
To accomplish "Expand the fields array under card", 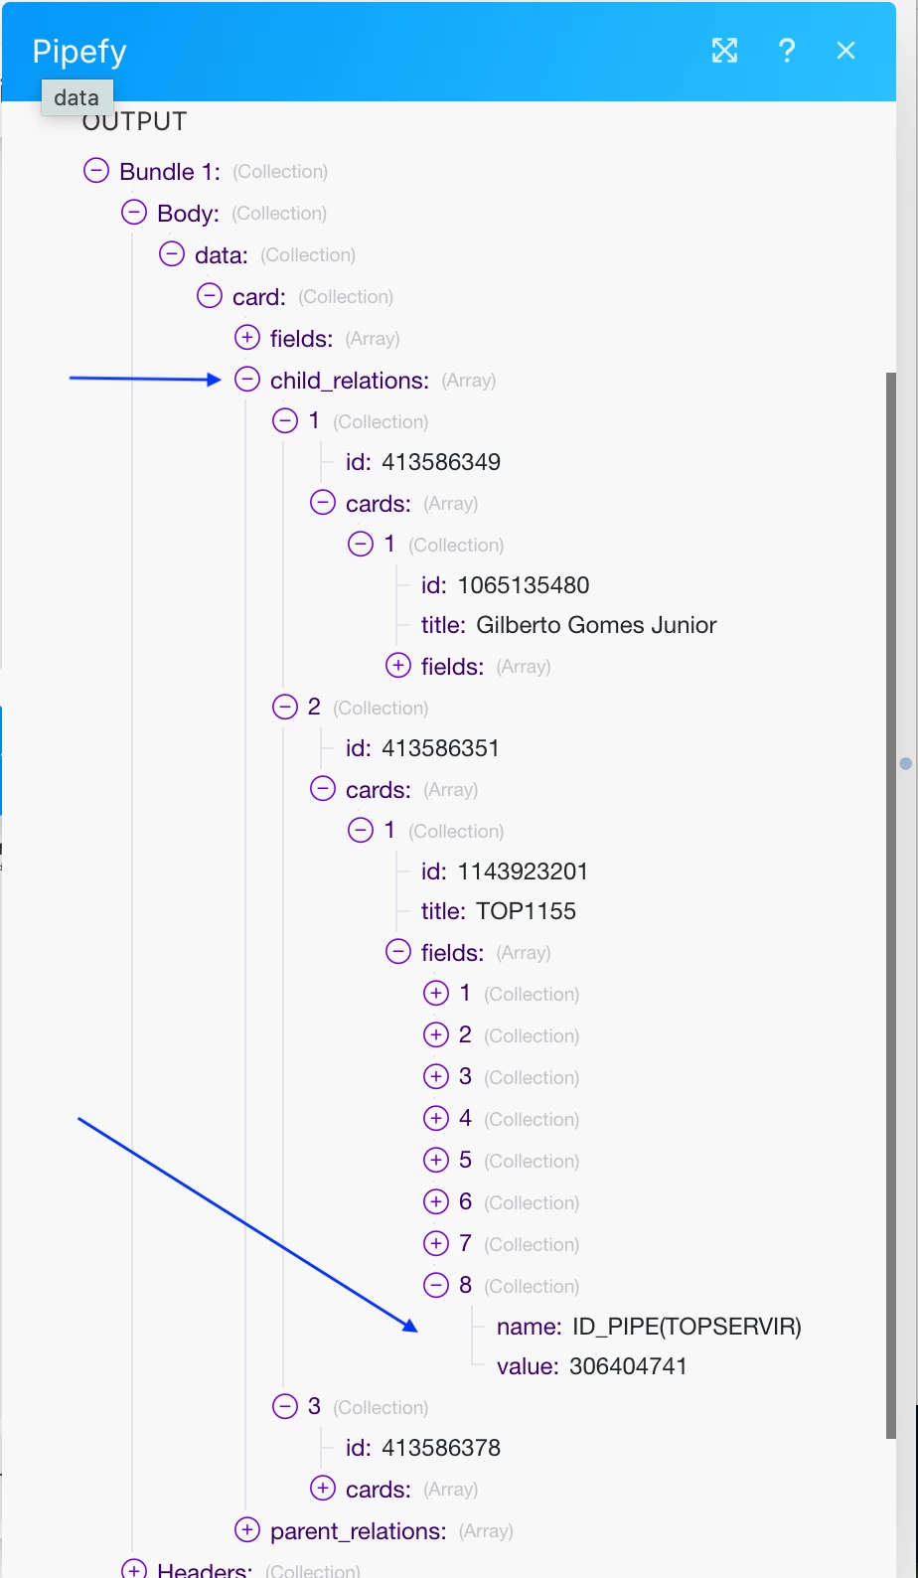I will (x=247, y=338).
